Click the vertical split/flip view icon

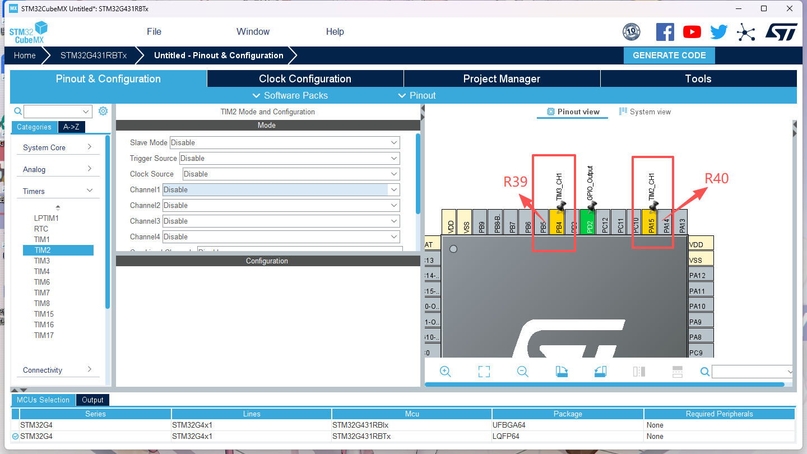click(639, 372)
